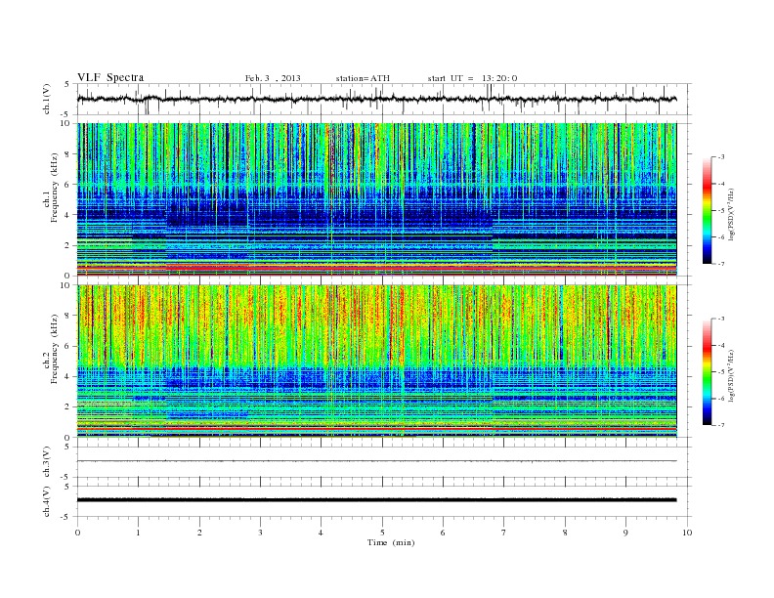Viewport: 774px width, 598px height.
Task: Click inside the ch.2 spectrogram panel
Action: pyautogui.click(x=377, y=361)
